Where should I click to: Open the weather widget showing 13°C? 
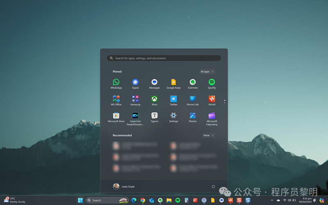[14, 200]
